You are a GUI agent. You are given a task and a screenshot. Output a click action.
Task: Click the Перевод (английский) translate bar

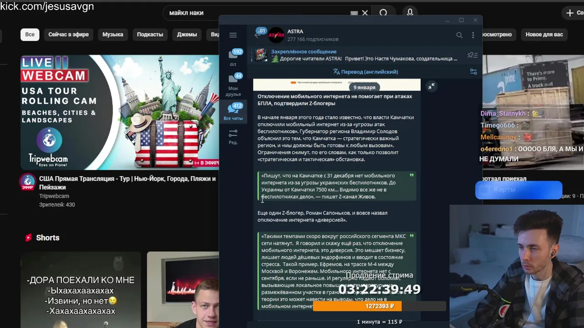point(366,72)
